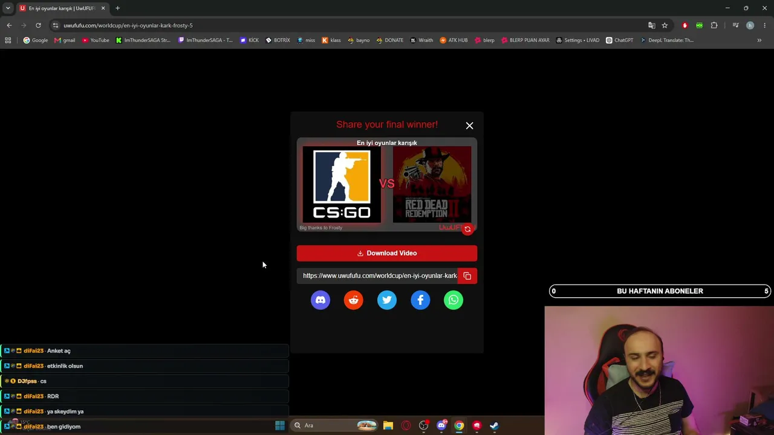Open the miss bookmark
The image size is (774, 435).
pos(306,40)
